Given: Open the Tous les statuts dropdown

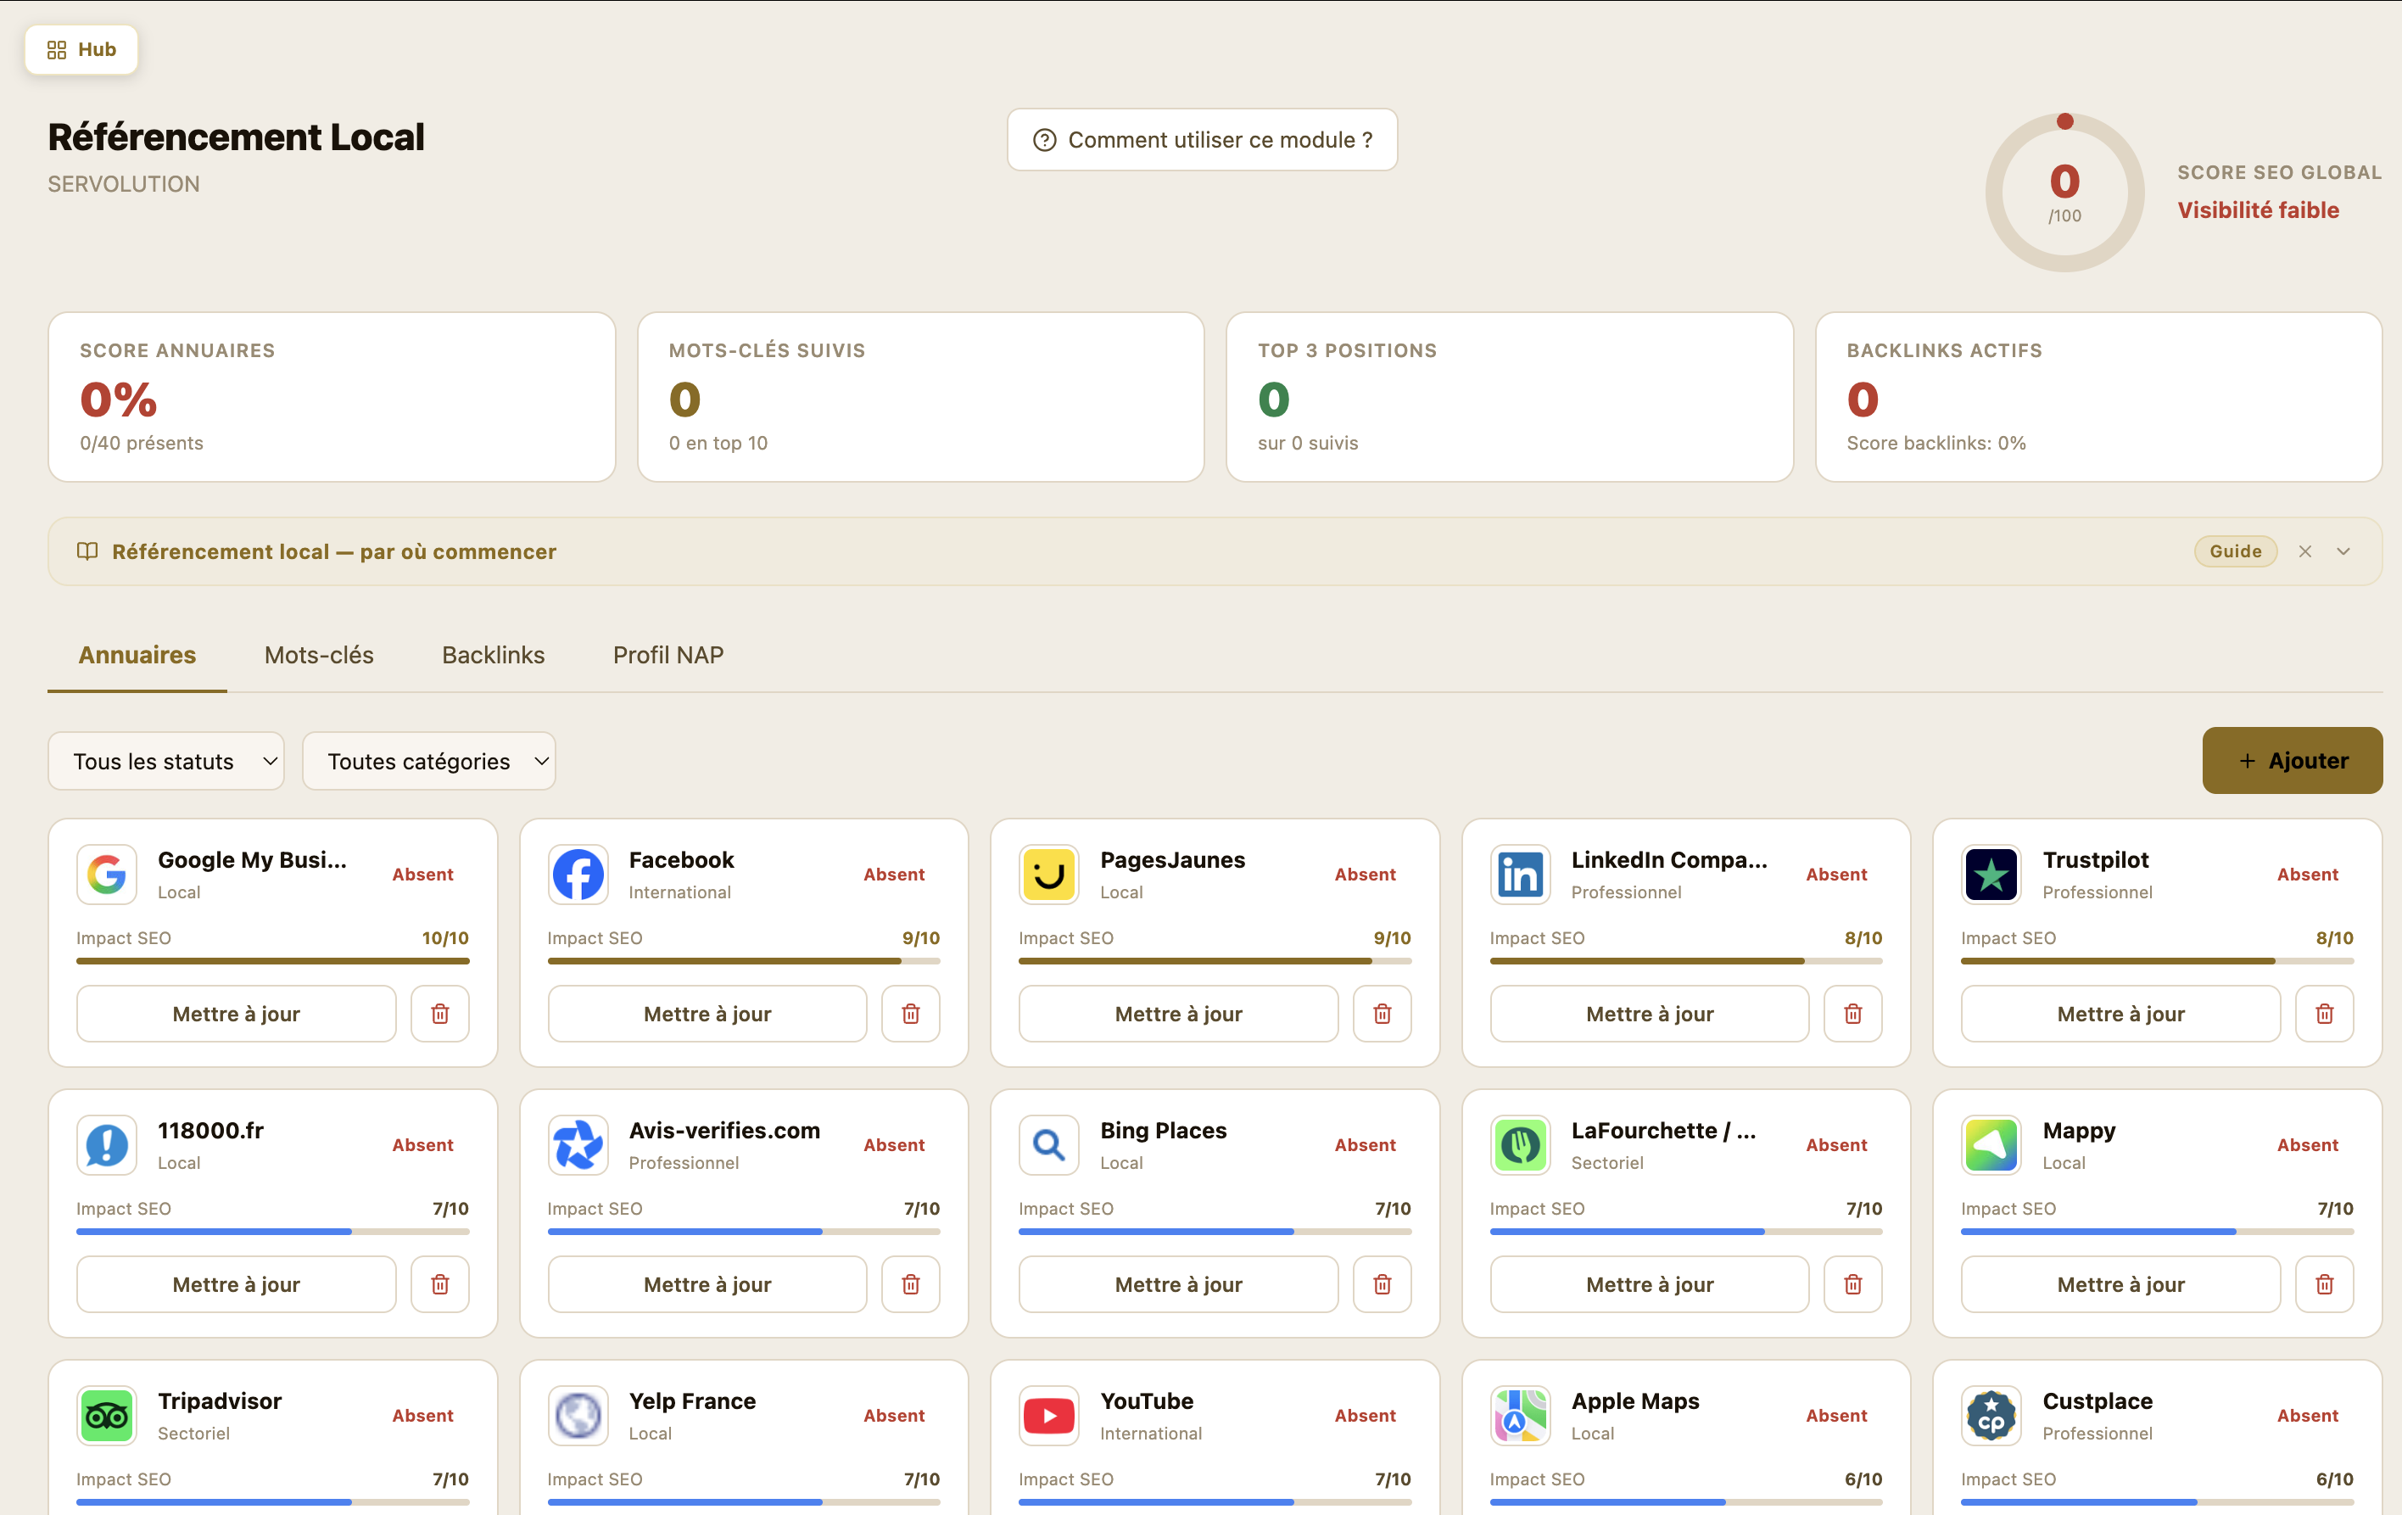Looking at the screenshot, I should pos(166,761).
